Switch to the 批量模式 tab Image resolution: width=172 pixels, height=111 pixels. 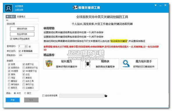pyautogui.click(x=21, y=16)
